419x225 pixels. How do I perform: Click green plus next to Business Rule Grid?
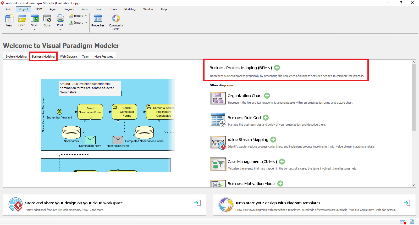266,118
